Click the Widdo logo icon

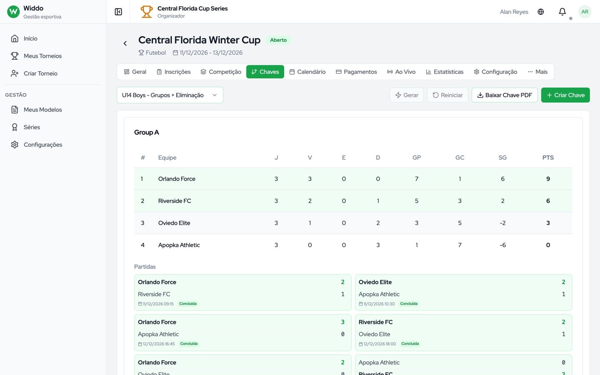(x=13, y=12)
